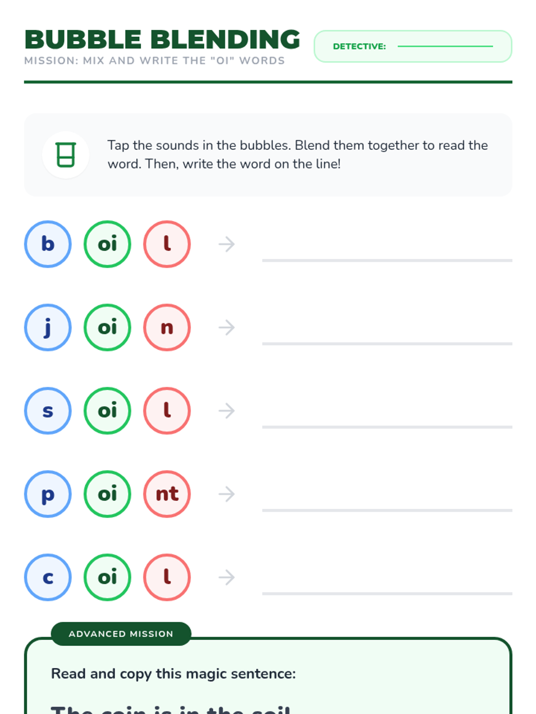Tap the red 'l' bubble in the 'b' row

[167, 244]
